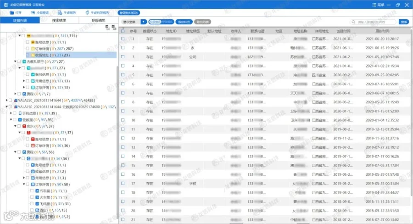Click the 添加标签 button
Image resolution: width=413 pixels, height=224 pixels.
coord(184,22)
